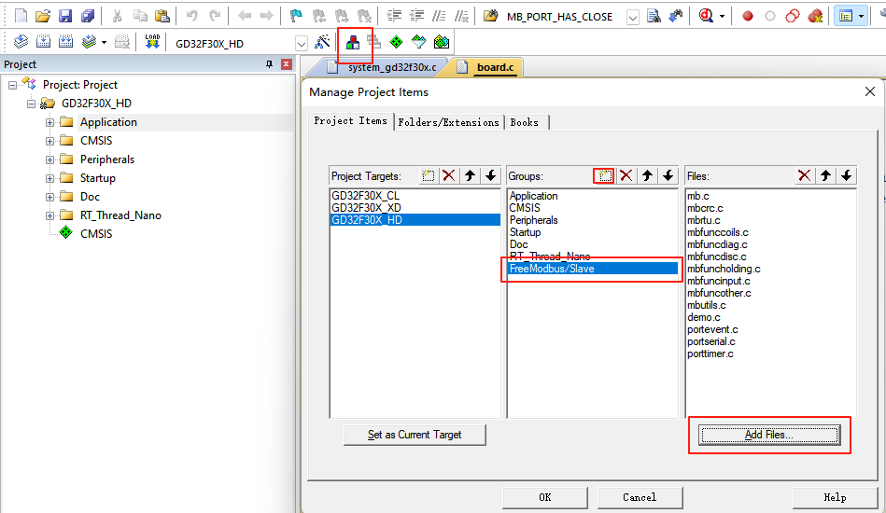Open the window layout button
The height and width of the screenshot is (513, 886).
846,17
